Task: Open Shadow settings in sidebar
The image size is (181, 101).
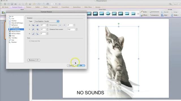Action: point(14,21)
